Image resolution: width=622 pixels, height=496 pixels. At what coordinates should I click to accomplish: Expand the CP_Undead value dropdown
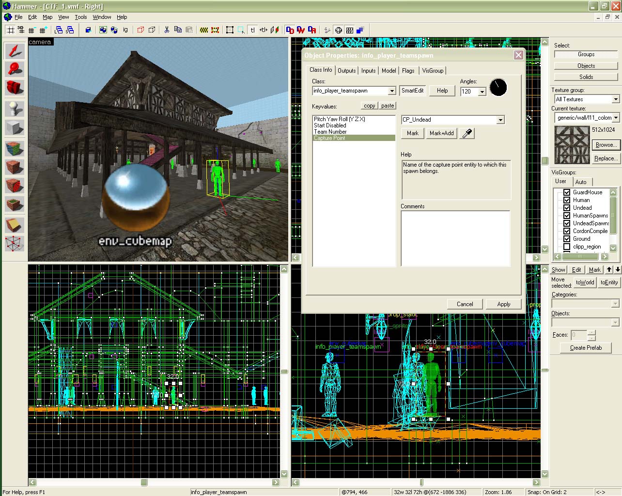pyautogui.click(x=500, y=120)
